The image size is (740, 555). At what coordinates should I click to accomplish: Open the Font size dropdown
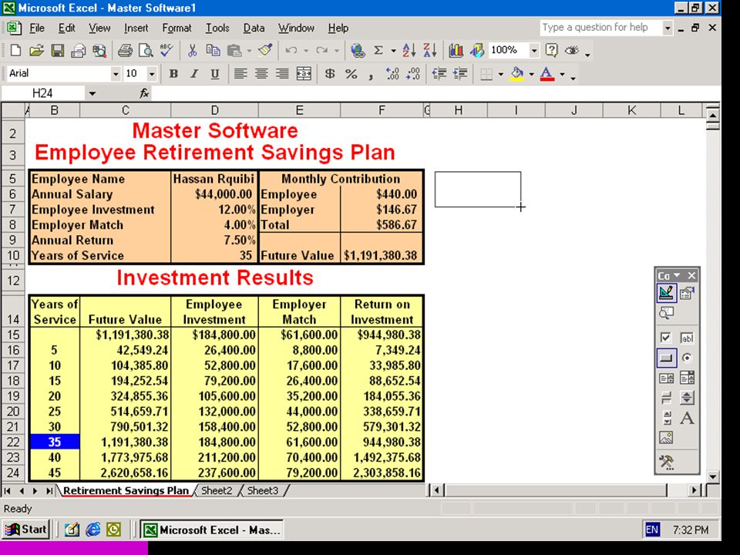click(152, 74)
